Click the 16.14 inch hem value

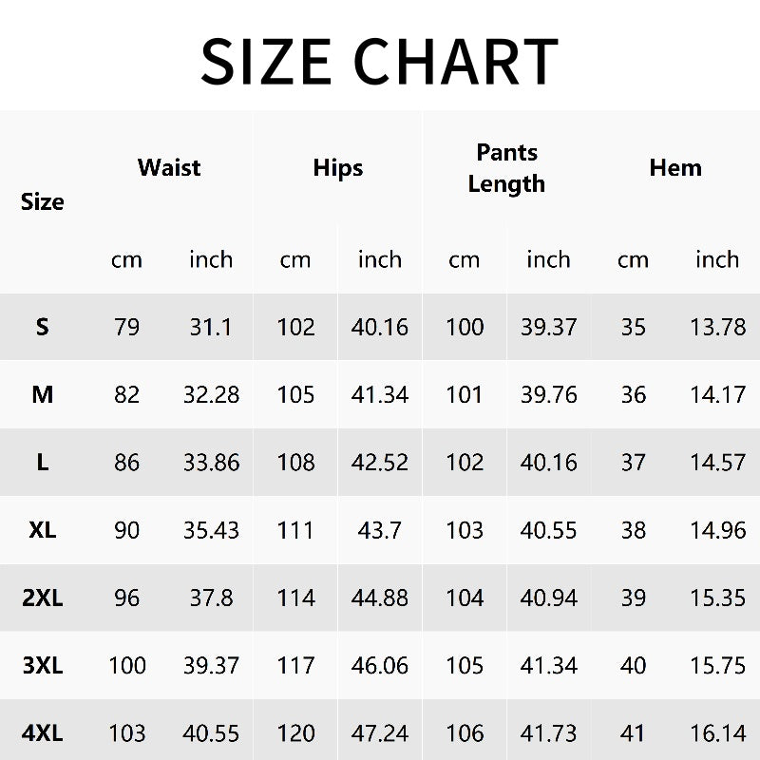[x=717, y=733]
